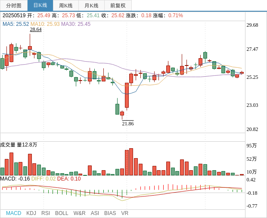Click the DEA: 0.10 value

click(69, 179)
